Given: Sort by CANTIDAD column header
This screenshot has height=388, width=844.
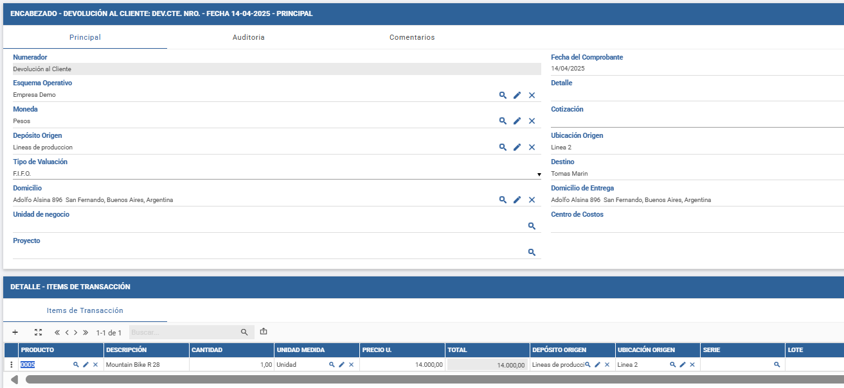Looking at the screenshot, I should coord(231,350).
